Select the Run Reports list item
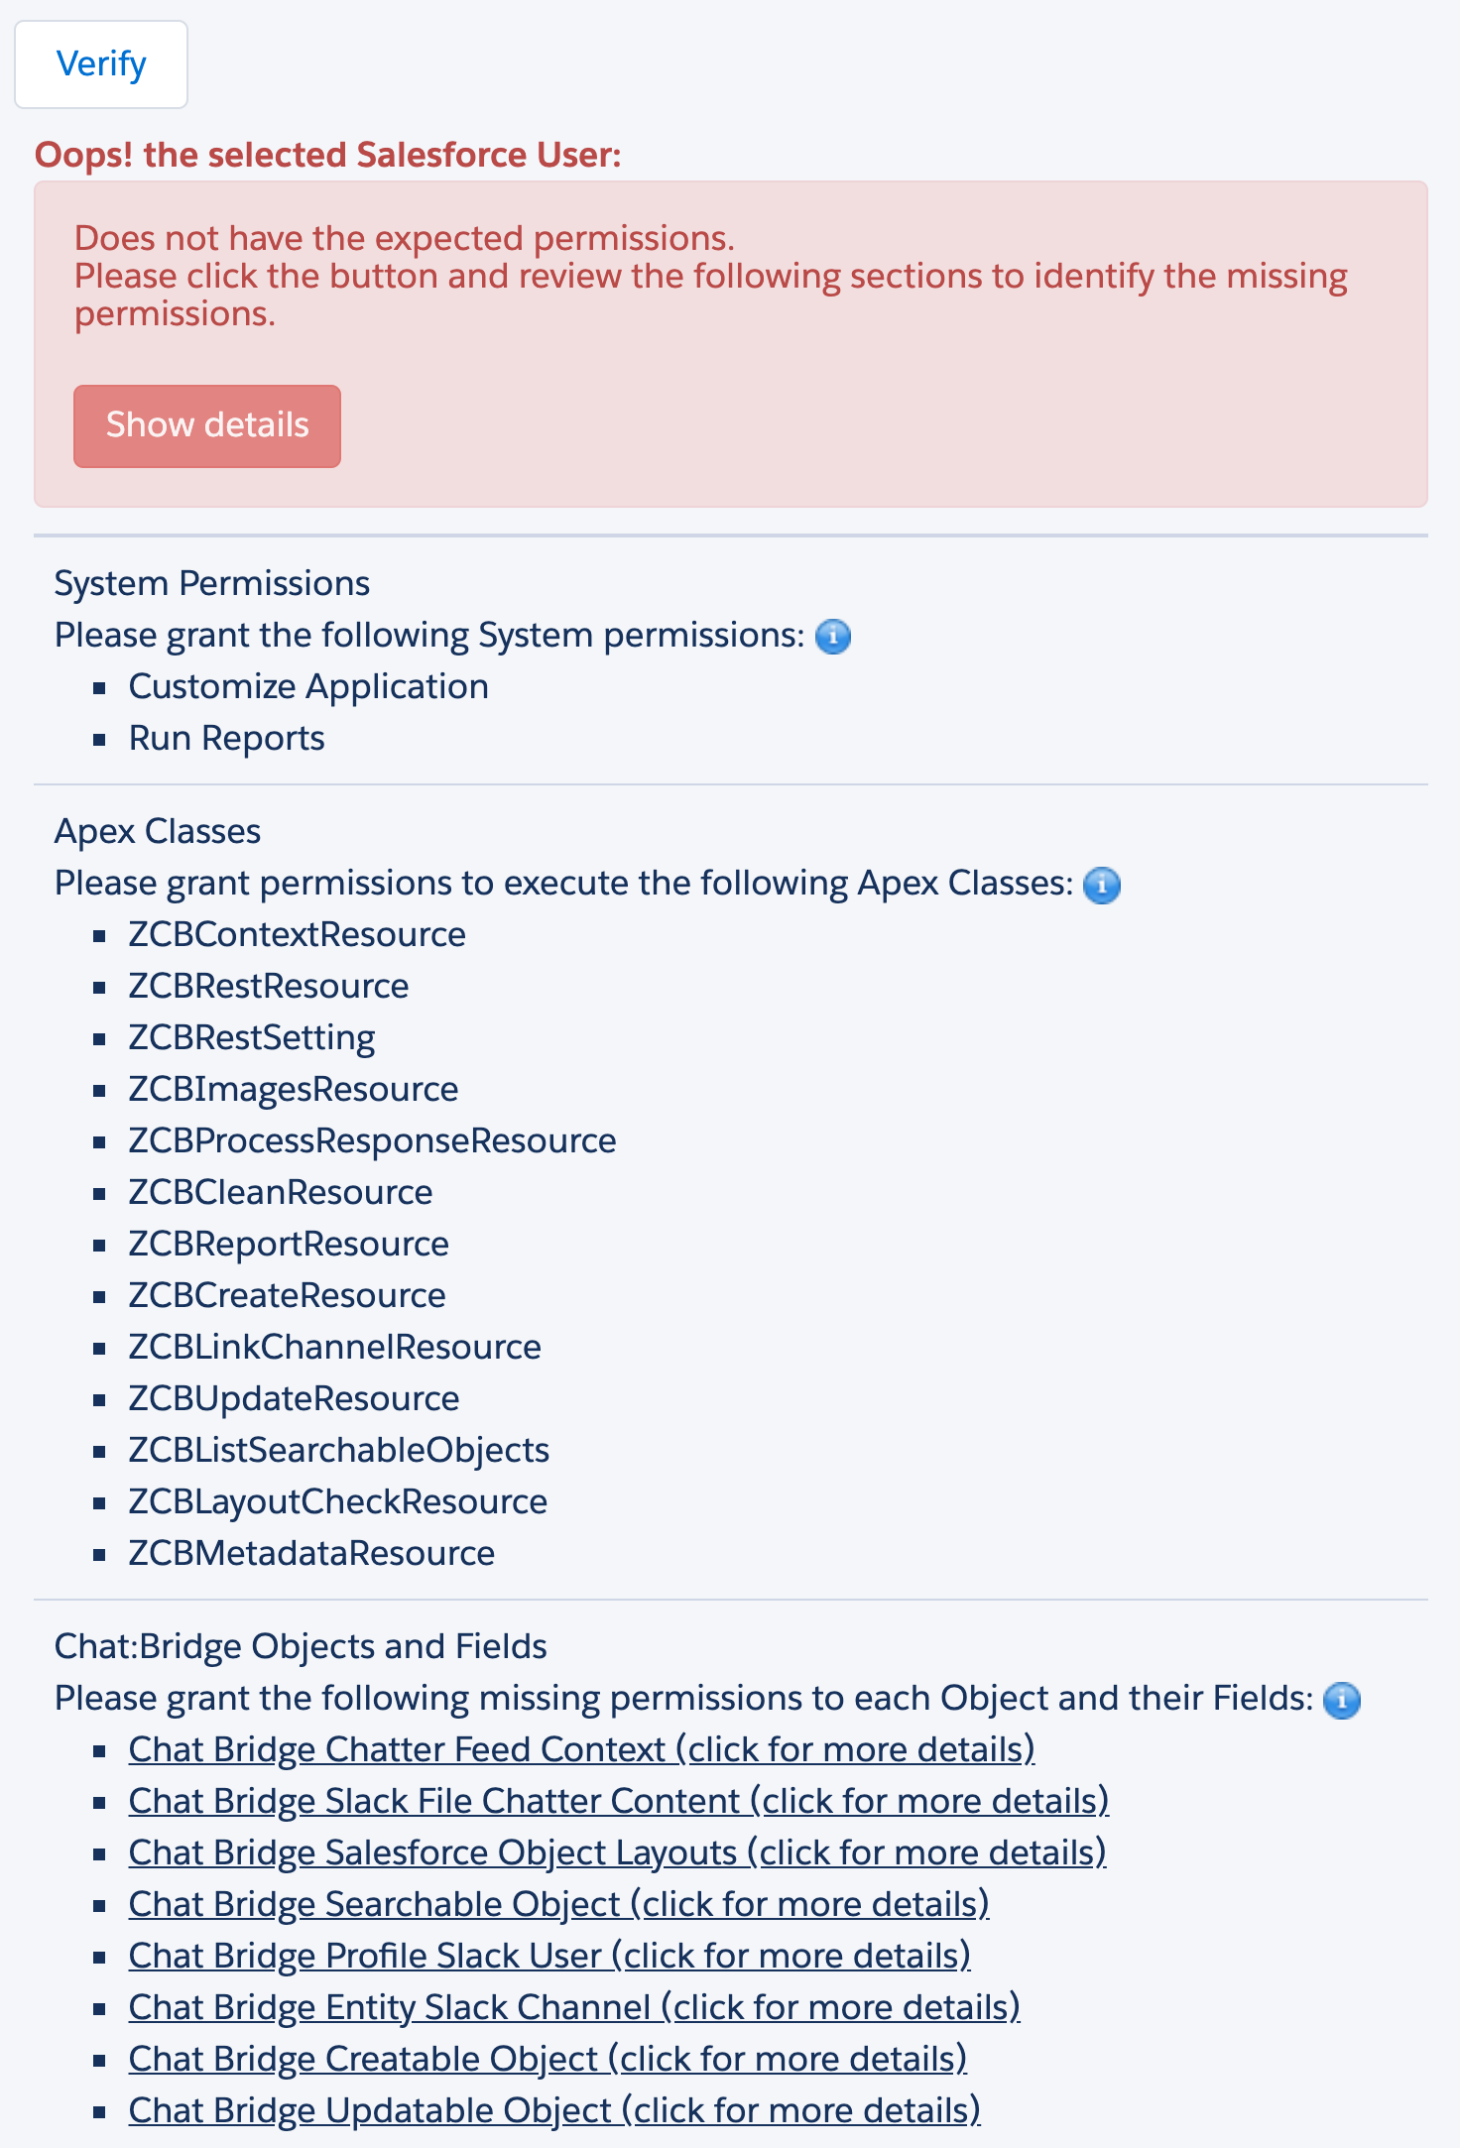 226,738
